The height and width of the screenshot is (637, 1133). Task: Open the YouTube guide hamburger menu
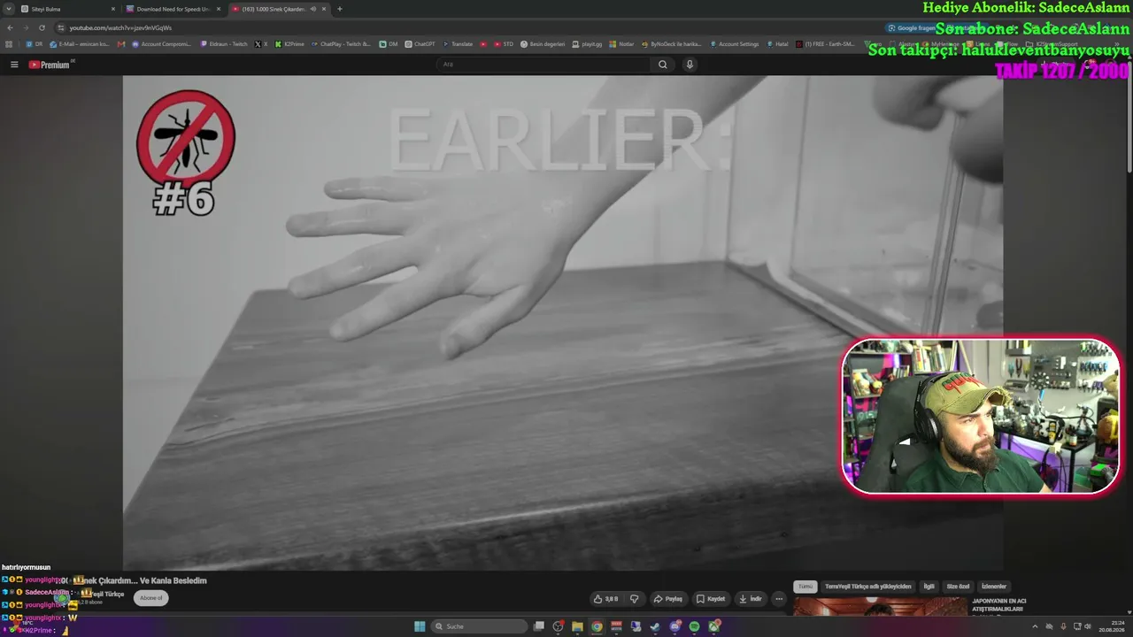coord(14,65)
